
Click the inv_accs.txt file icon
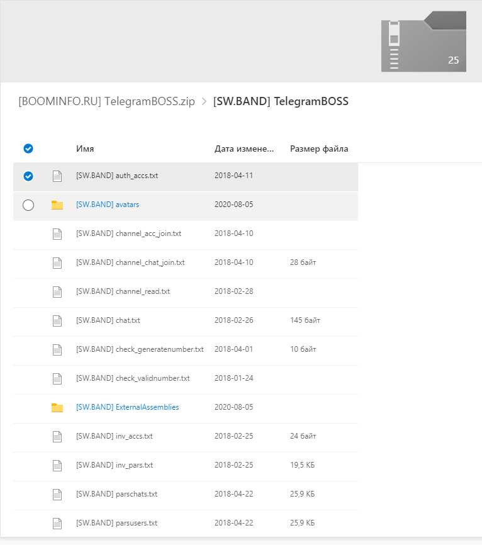pos(57,437)
